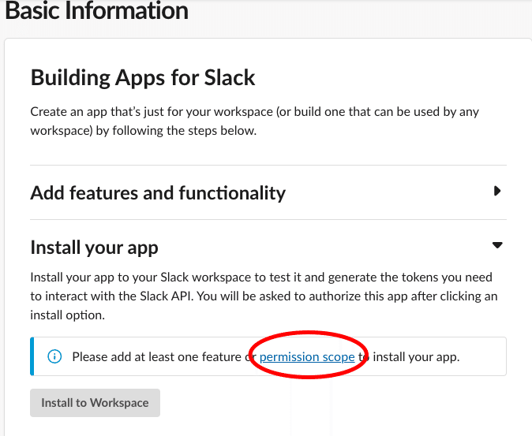
Task: Open the permission scope link
Action: pyautogui.click(x=307, y=356)
